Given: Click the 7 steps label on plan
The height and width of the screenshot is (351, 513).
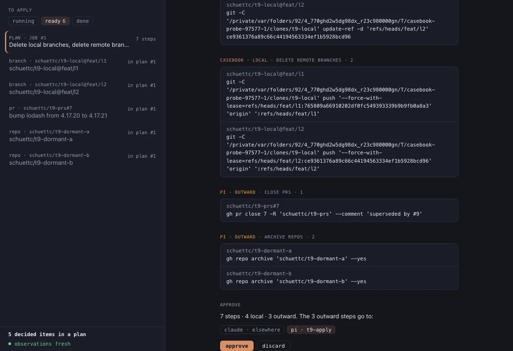Looking at the screenshot, I should tap(146, 39).
